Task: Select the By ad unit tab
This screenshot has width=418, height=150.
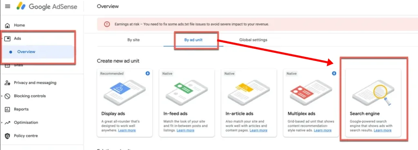Action: tap(193, 40)
